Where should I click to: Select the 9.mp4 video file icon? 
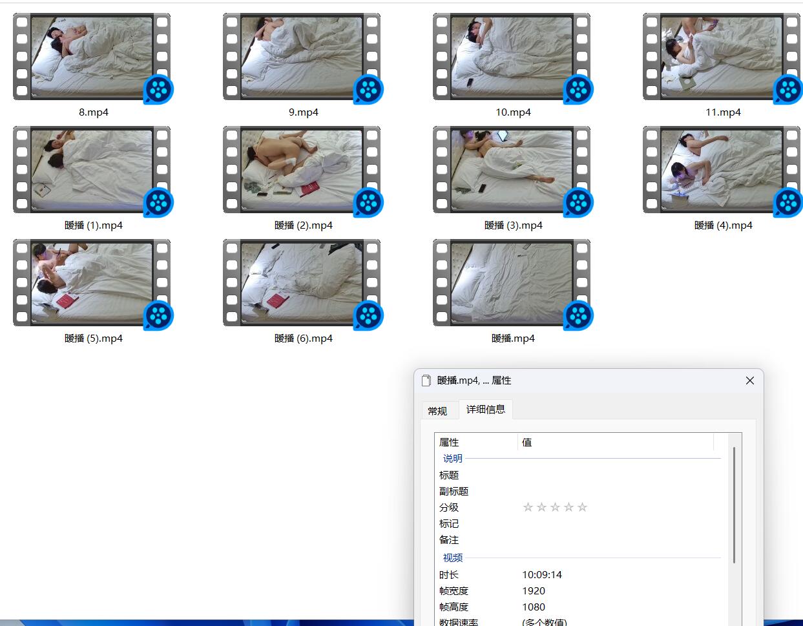pyautogui.click(x=302, y=57)
